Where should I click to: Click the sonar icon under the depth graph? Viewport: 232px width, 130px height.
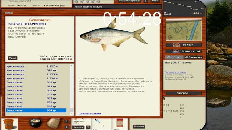[x=167, y=14]
